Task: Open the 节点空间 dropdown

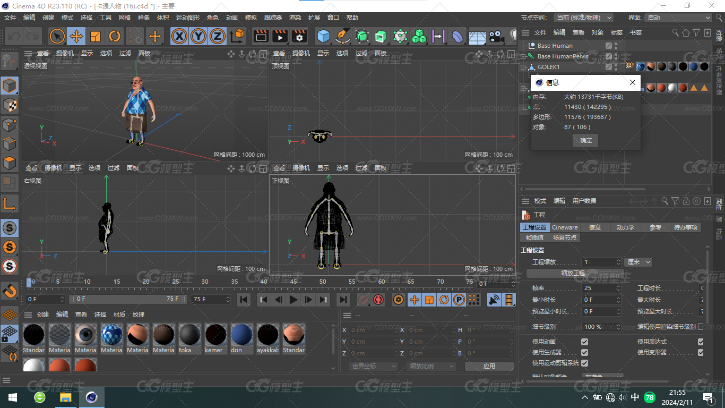Action: pos(583,18)
